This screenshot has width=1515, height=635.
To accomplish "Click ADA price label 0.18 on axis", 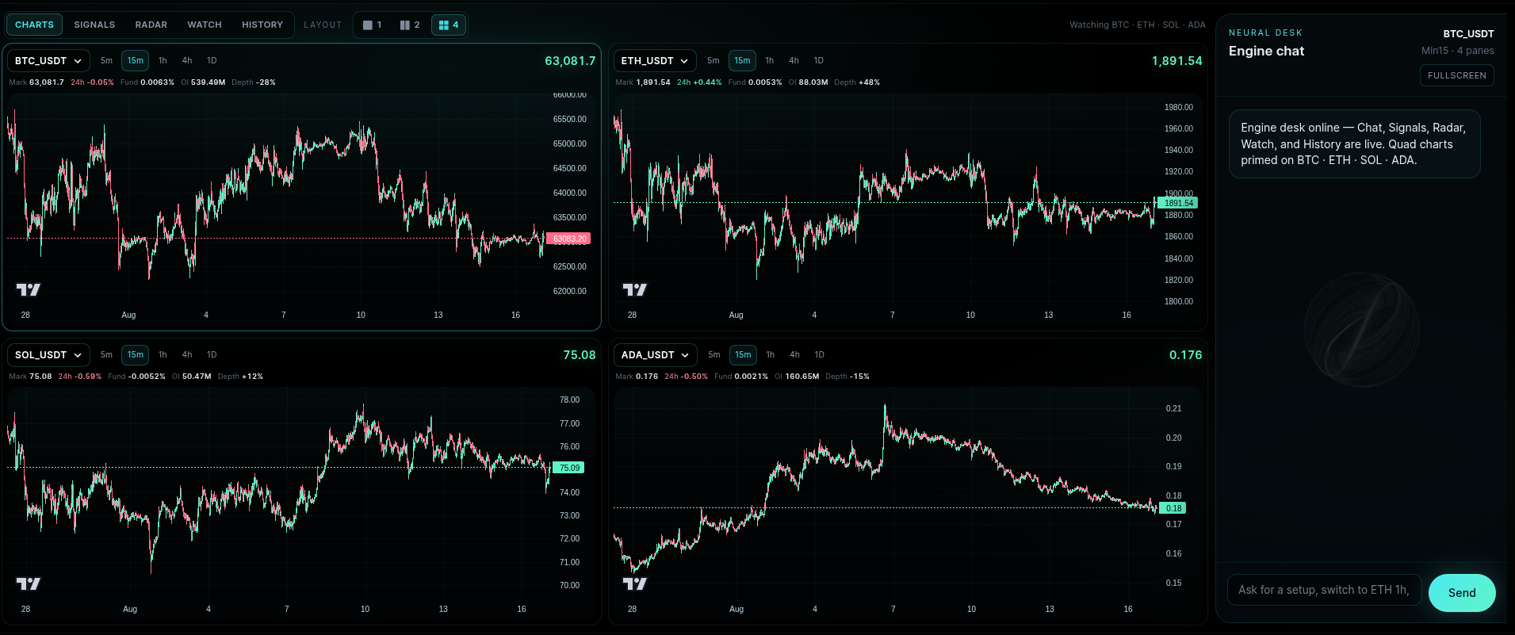I will (x=1174, y=508).
